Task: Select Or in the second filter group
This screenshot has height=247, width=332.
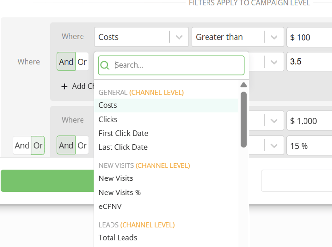Action: [83, 145]
